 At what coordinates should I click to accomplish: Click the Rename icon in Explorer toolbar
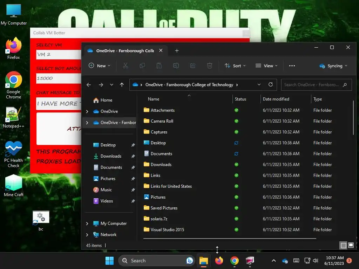(176, 65)
